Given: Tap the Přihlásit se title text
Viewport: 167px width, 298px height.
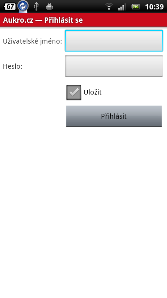Looking at the screenshot, I should [x=64, y=20].
